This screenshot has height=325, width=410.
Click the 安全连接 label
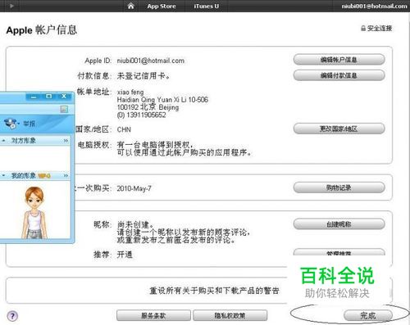click(x=380, y=28)
